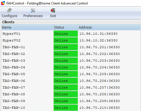The image size is (141, 111).
Task: Click Online status of TAG-FAH-02
Action: (66, 54)
